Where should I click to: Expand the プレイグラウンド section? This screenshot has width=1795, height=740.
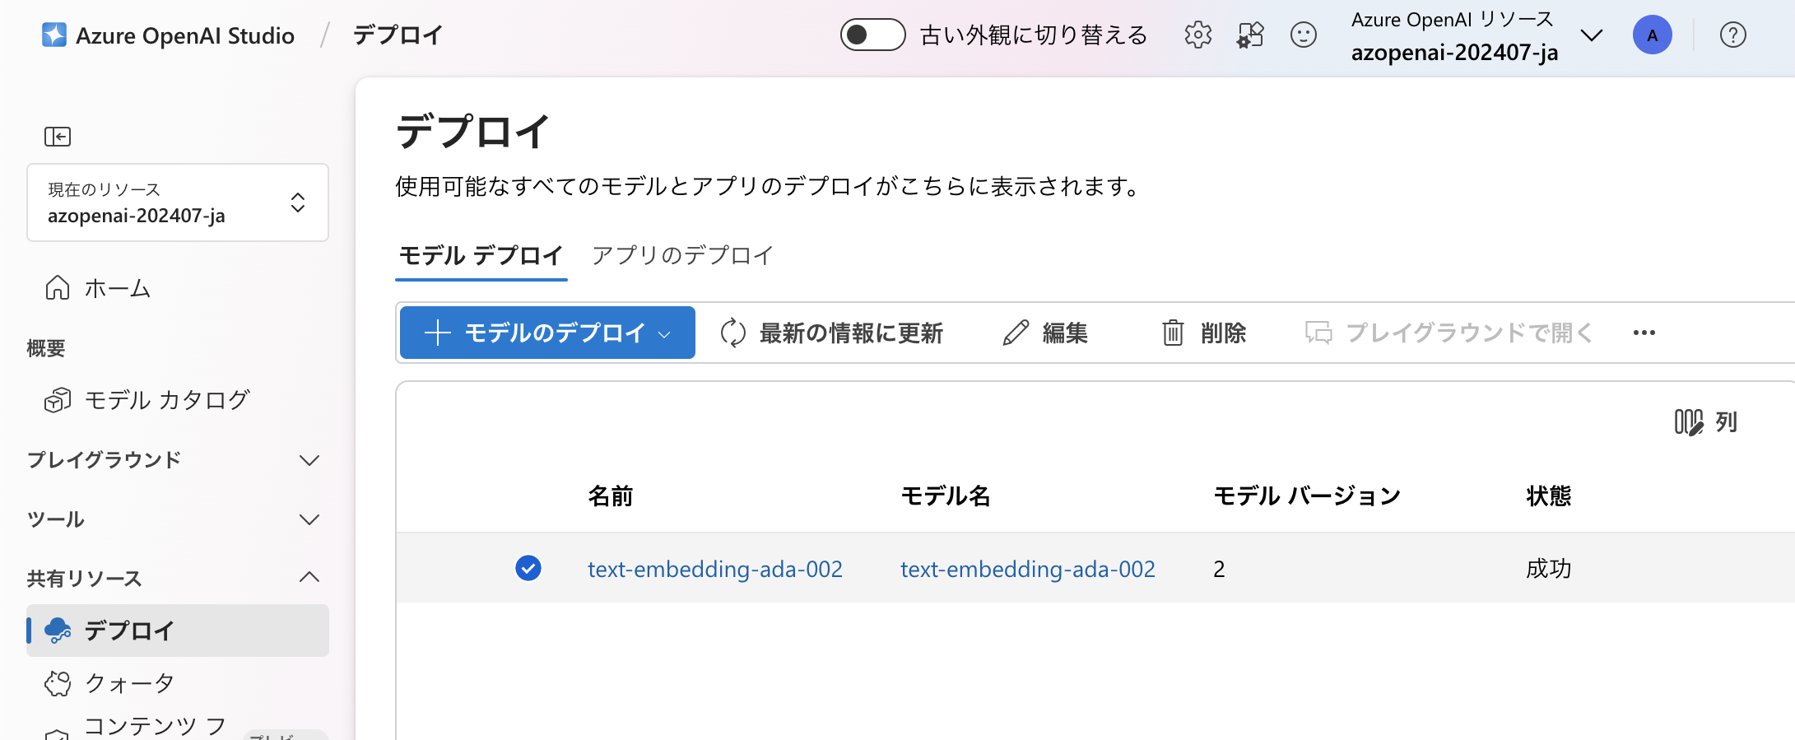(174, 459)
